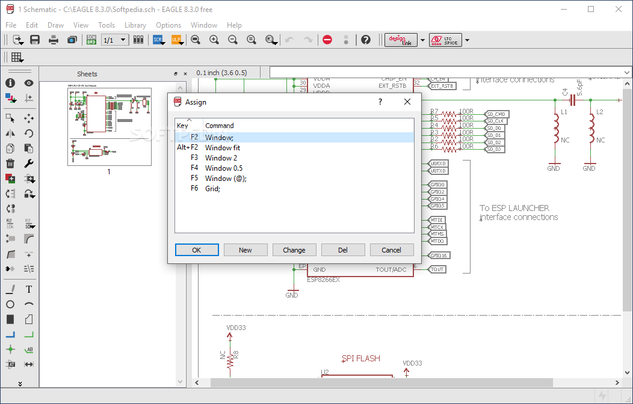Select the filled Rectangle tool
The width and height of the screenshot is (633, 404).
click(10, 319)
